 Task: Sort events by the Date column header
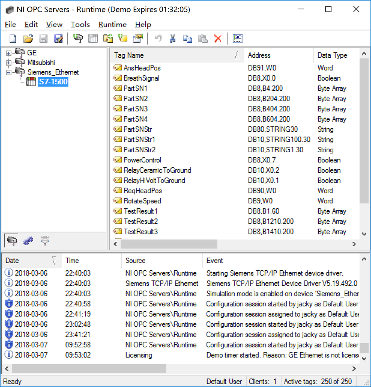pos(32,261)
